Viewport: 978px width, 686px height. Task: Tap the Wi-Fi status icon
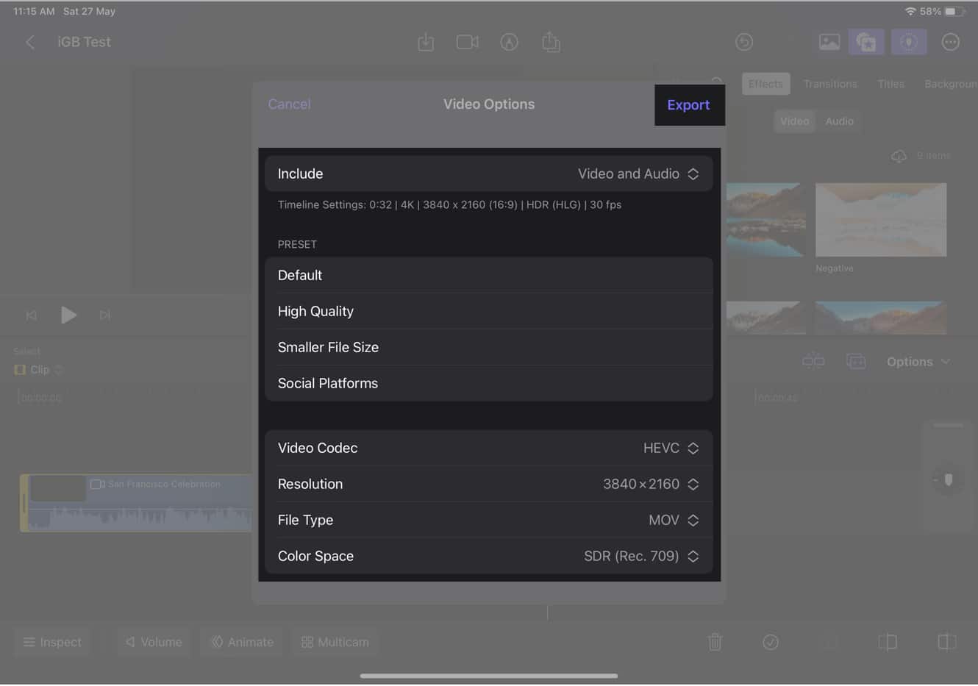tap(910, 11)
